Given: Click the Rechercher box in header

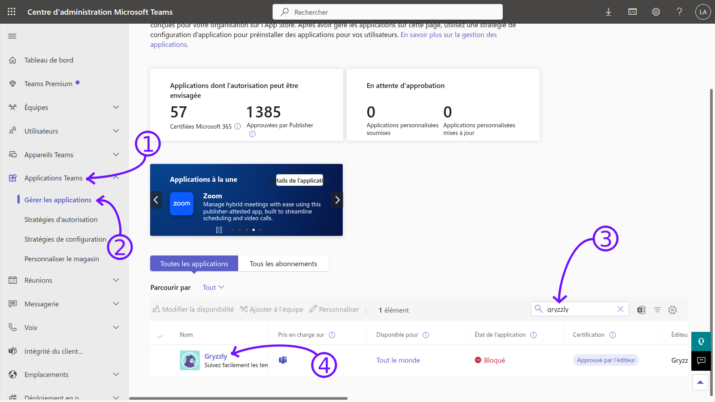Looking at the screenshot, I should 387,12.
